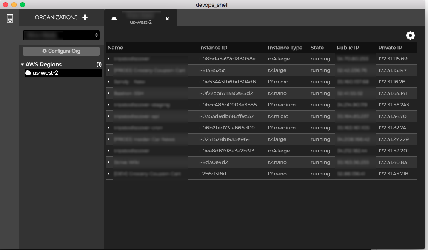
Task: Select instance ID i-756d3f6d
Action: point(212,173)
